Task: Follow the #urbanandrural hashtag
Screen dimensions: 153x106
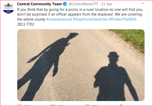Action: [59, 19]
